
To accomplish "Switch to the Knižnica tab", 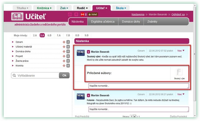I will click(x=44, y=8).
